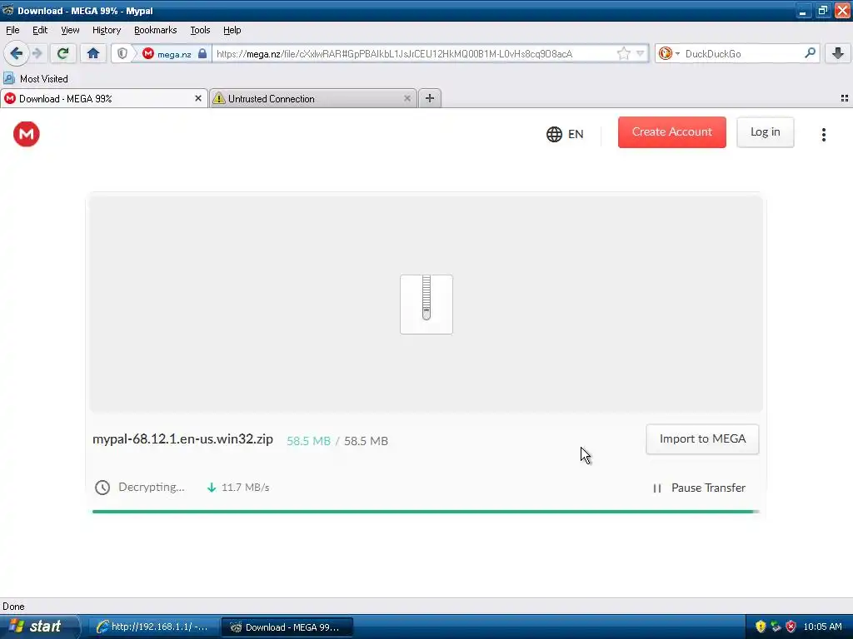The image size is (853, 639).
Task: Open the Edit menu
Action: coord(40,31)
